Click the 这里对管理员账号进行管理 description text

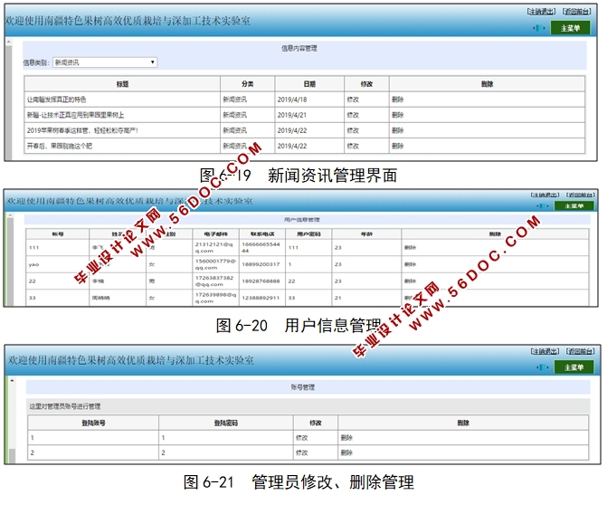pyautogui.click(x=65, y=406)
